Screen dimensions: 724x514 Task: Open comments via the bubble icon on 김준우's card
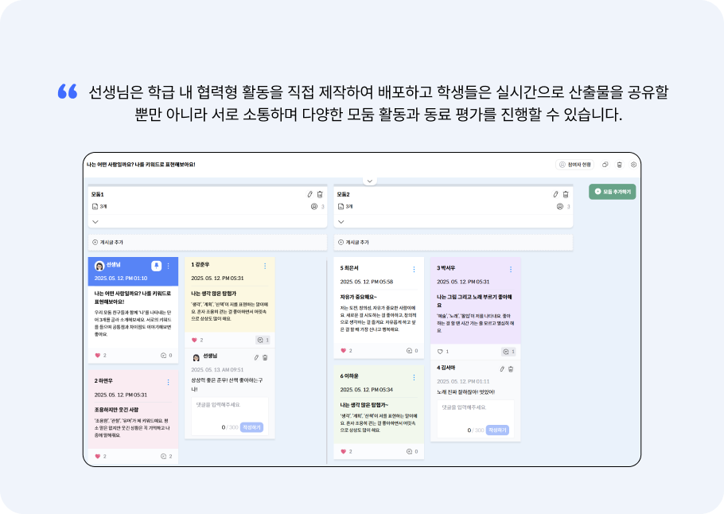260,339
